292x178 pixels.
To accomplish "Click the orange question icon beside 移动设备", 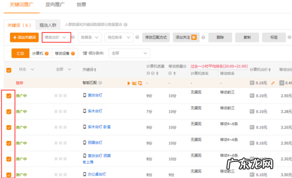I will tap(73, 54).
